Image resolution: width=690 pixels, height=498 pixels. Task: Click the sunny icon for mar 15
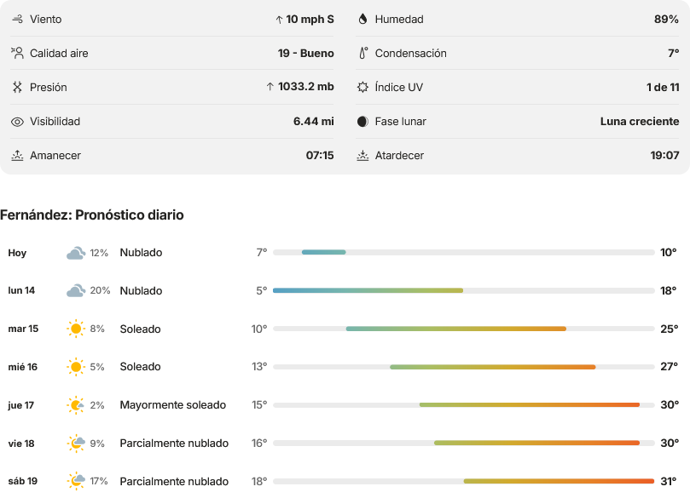(76, 329)
